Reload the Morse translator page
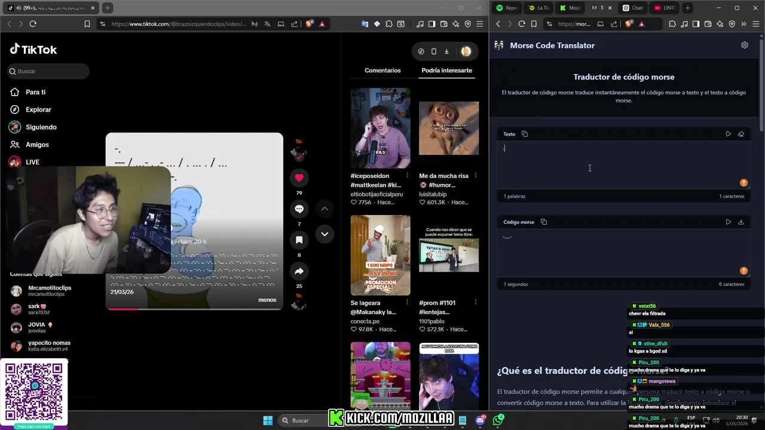This screenshot has width=765, height=430. tap(522, 24)
